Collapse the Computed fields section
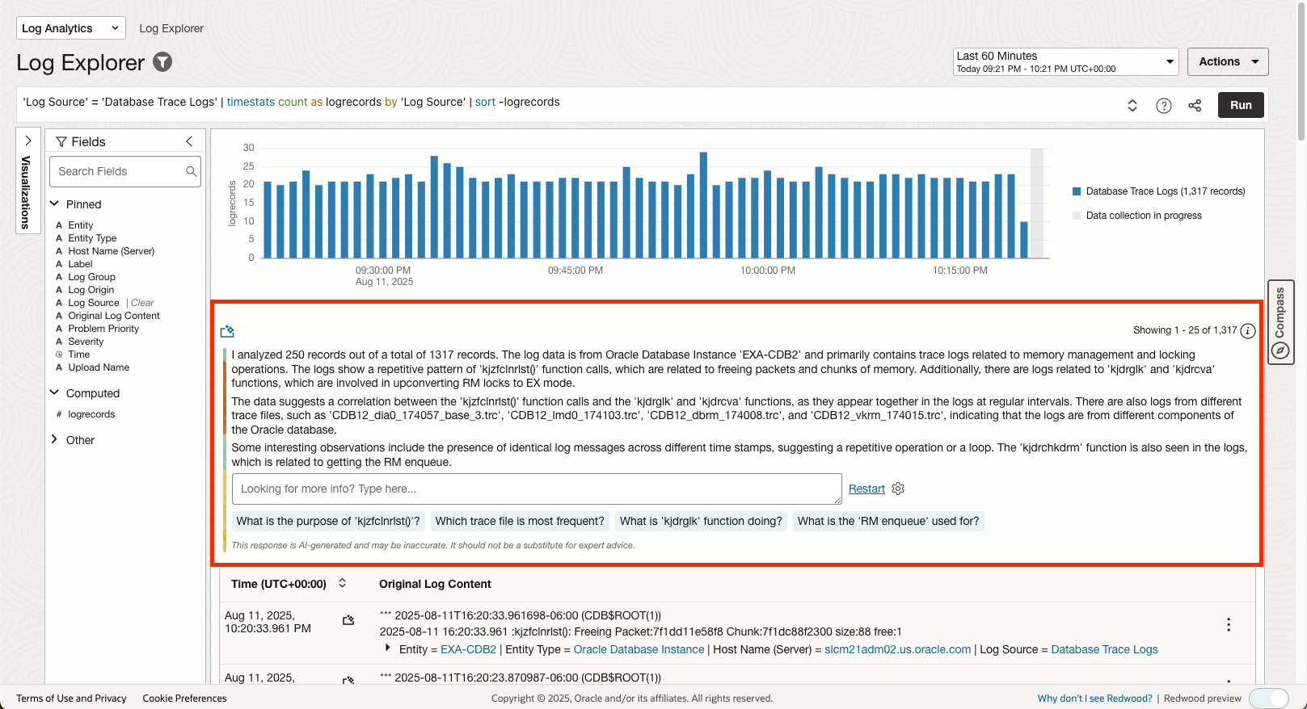Viewport: 1307px width, 709px height. click(x=54, y=392)
